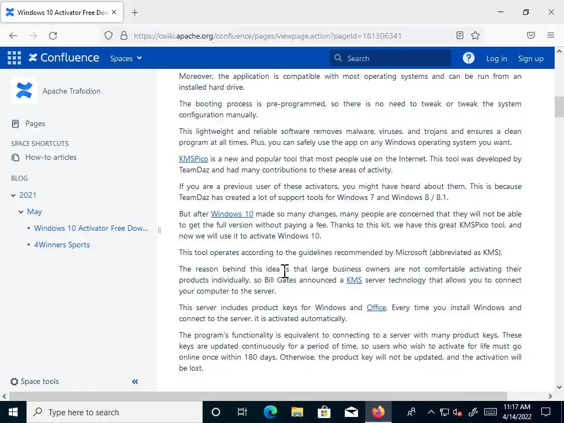Click the scrollbar down arrow
564x423 pixels.
pos(559,387)
